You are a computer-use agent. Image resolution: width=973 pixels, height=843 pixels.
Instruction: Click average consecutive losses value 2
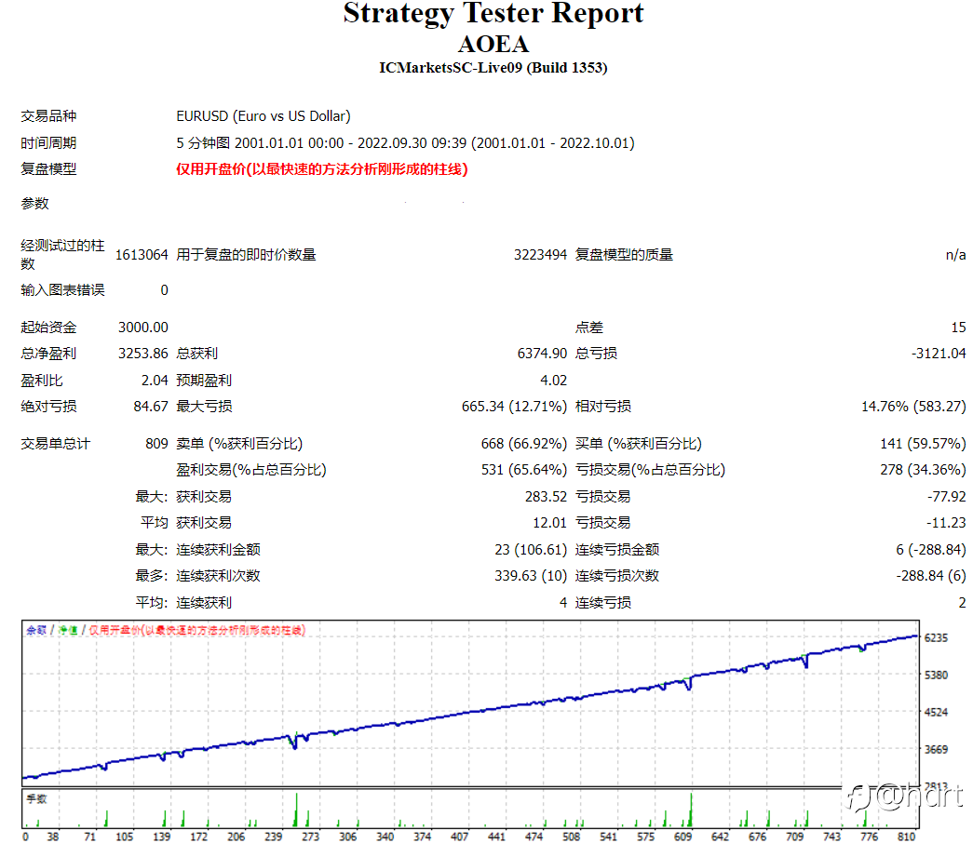point(962,602)
